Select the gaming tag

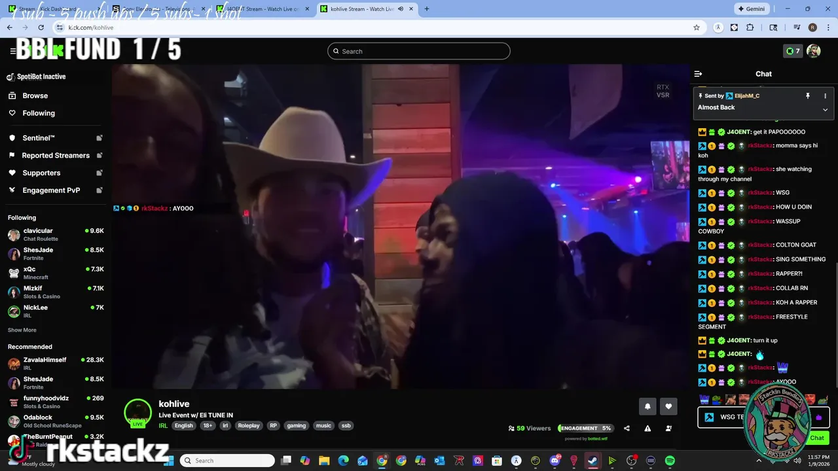pyautogui.click(x=297, y=426)
